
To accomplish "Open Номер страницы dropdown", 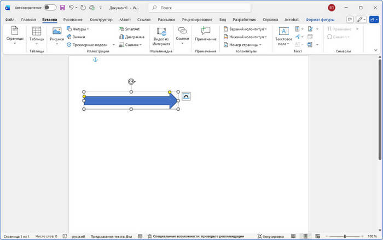I will pyautogui.click(x=243, y=45).
